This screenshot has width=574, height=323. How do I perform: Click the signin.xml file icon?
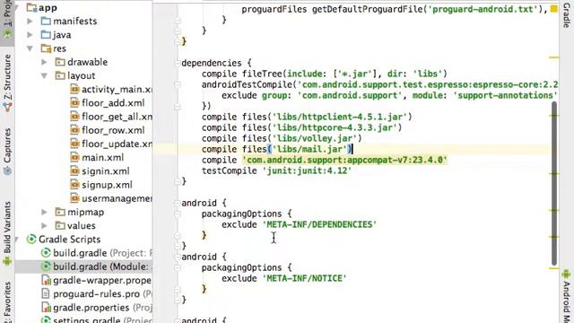(74, 171)
